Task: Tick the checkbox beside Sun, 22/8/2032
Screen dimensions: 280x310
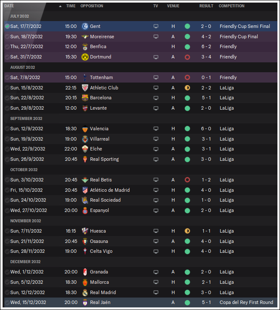Action: pyautogui.click(x=7, y=98)
